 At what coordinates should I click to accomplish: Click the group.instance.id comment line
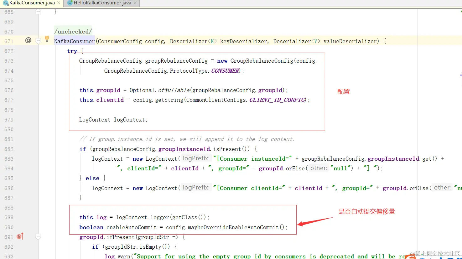[187, 139]
